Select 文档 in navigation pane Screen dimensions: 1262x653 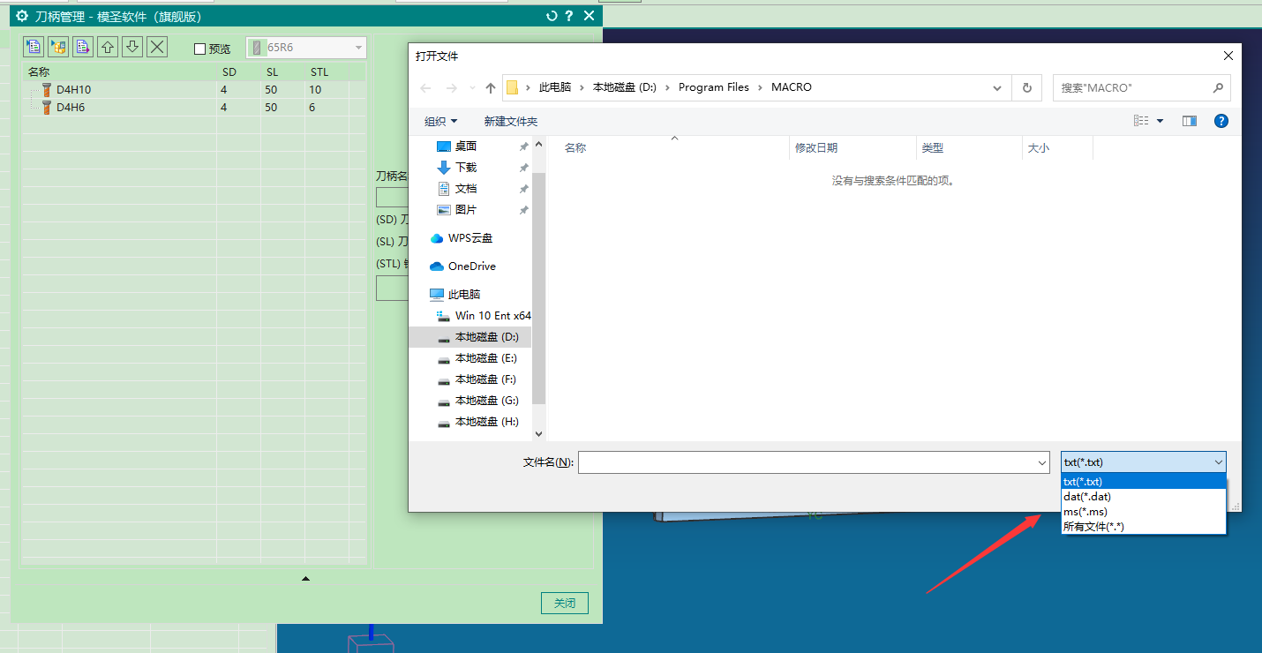click(466, 189)
